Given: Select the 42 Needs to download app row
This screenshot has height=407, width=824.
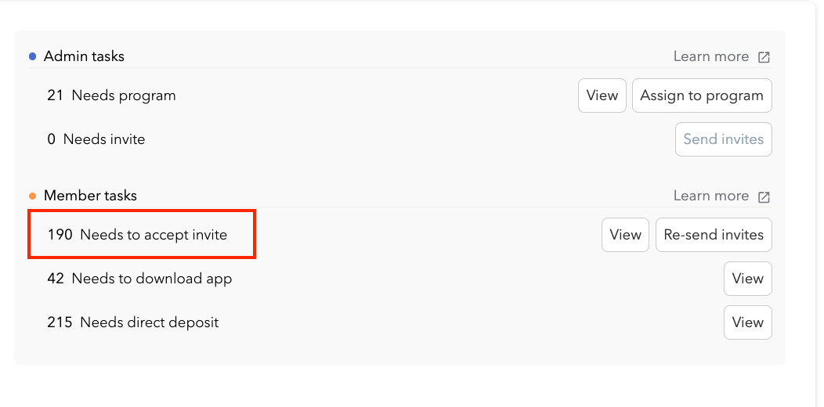Looking at the screenshot, I should click(x=139, y=279).
